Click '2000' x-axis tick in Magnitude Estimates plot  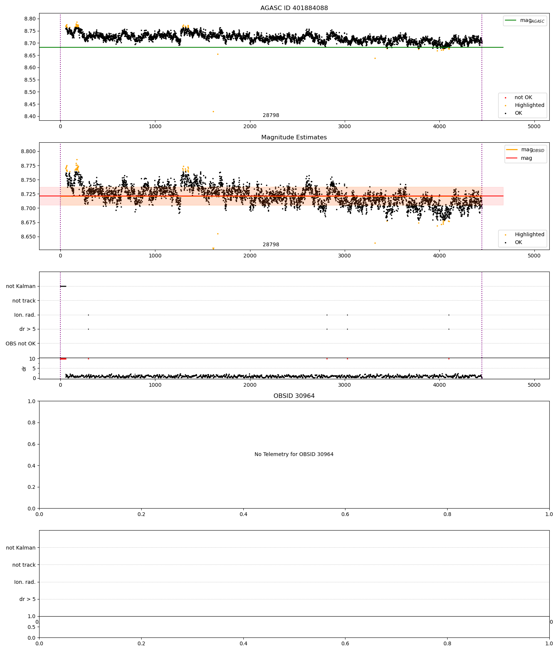[x=250, y=256]
